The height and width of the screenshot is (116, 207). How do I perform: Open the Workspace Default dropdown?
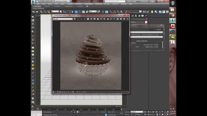(62, 1)
